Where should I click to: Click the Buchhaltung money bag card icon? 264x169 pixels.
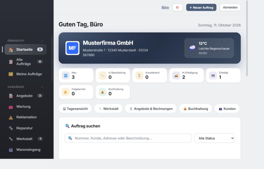(103, 92)
